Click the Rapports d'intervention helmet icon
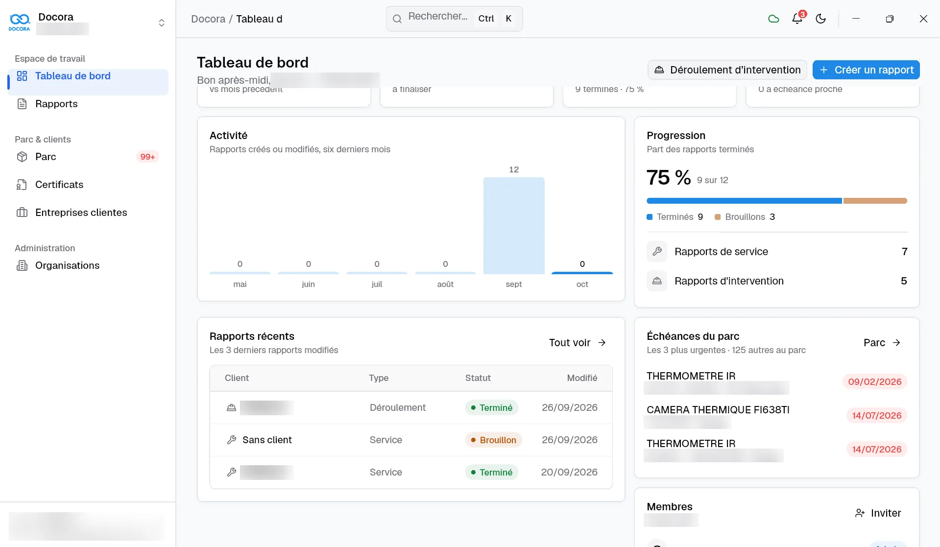The height and width of the screenshot is (547, 940). [x=657, y=281]
